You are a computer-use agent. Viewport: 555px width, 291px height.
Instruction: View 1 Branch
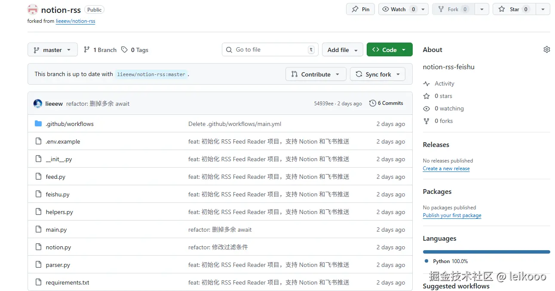[100, 50]
